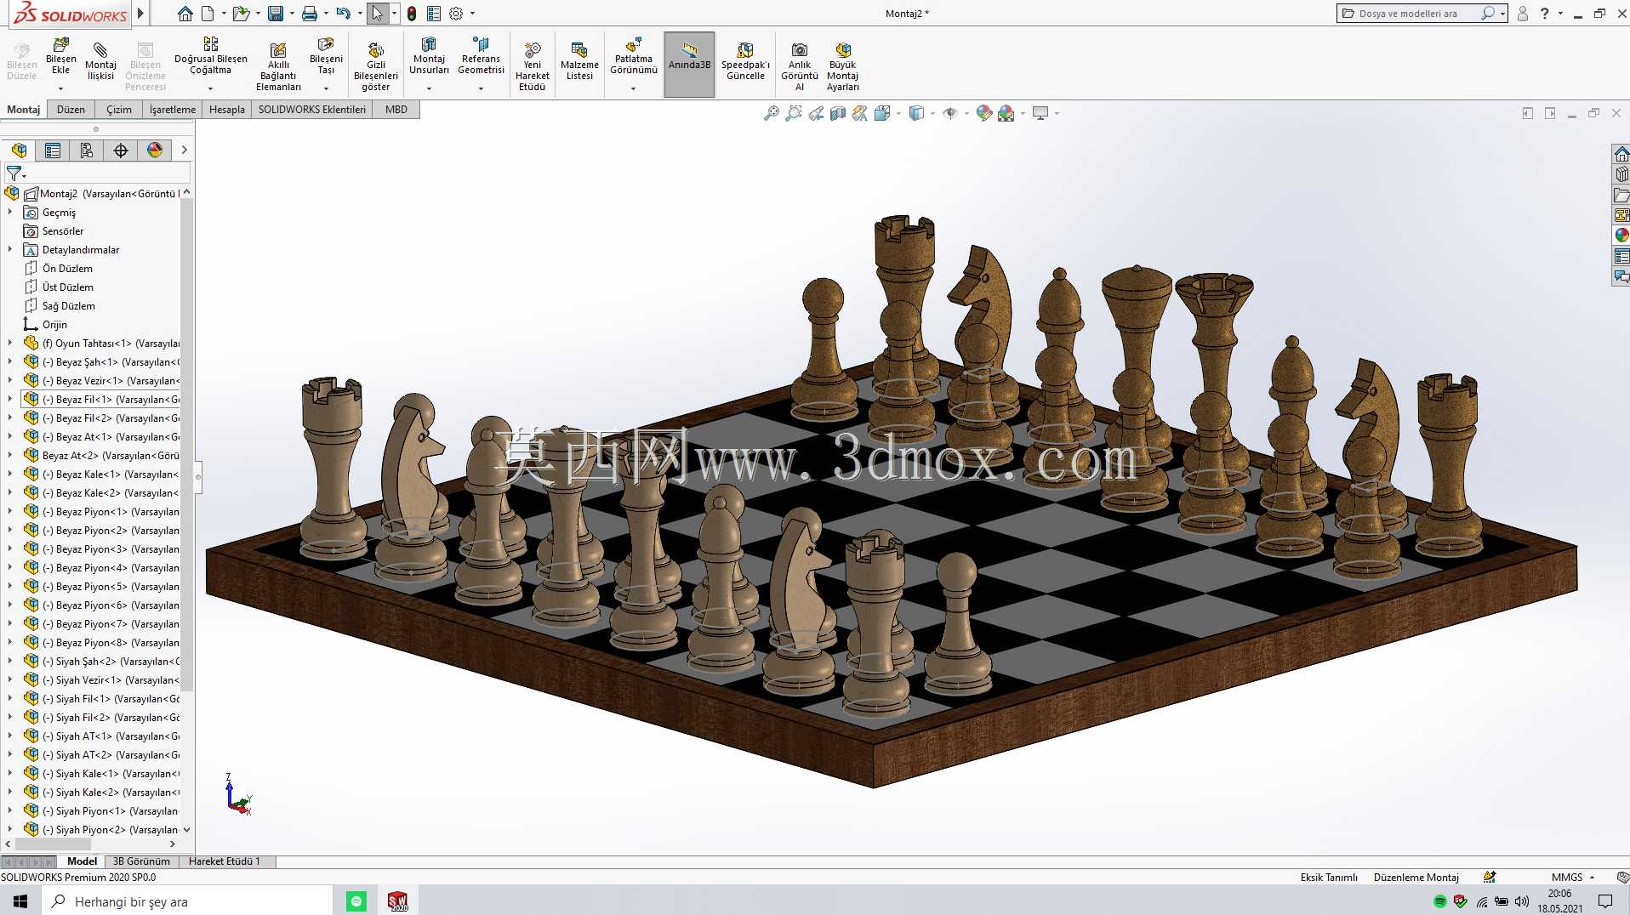The height and width of the screenshot is (915, 1630).
Task: Open Montaj Unsurları tool
Action: (x=429, y=56)
